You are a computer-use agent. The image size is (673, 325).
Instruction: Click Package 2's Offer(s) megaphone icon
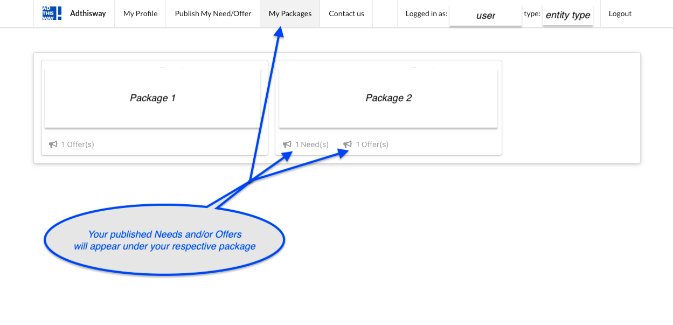point(348,144)
